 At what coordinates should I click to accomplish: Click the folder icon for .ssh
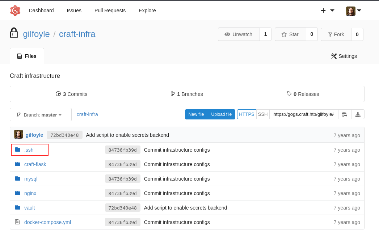[18, 149]
